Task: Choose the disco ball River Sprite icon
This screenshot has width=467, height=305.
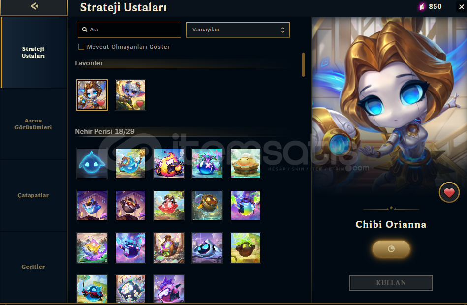Action: click(x=130, y=288)
